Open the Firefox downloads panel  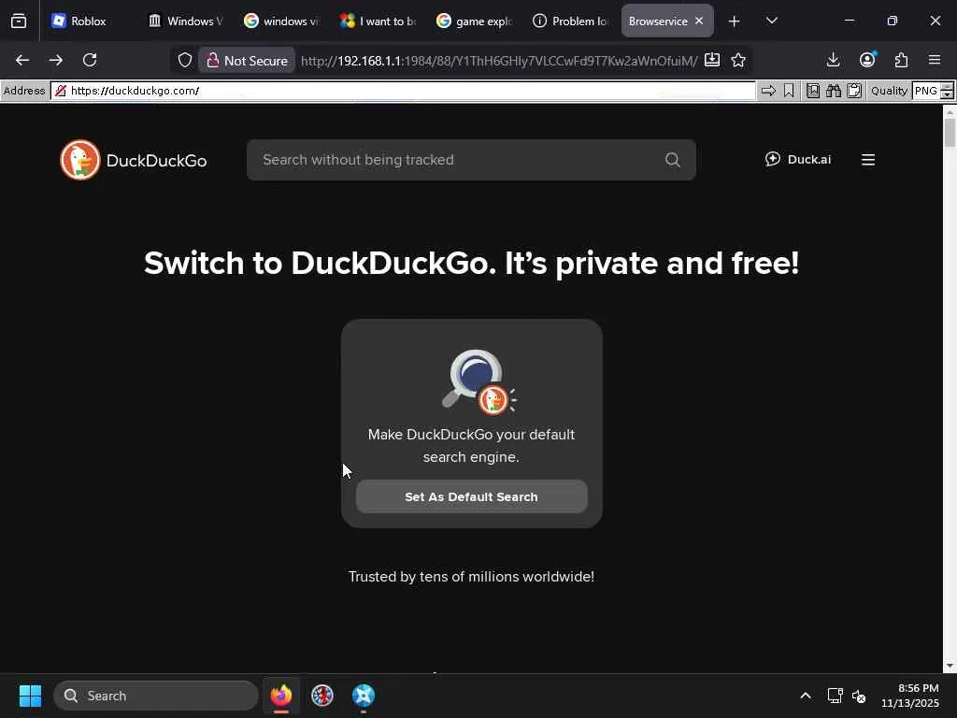(833, 60)
